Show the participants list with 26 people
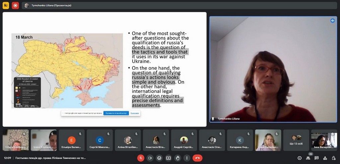Screen dimensions: 340x164 (x=308, y=158)
